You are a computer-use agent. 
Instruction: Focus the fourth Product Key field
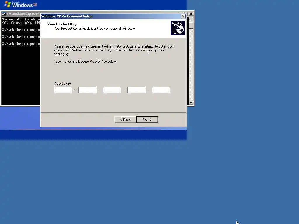point(136,90)
